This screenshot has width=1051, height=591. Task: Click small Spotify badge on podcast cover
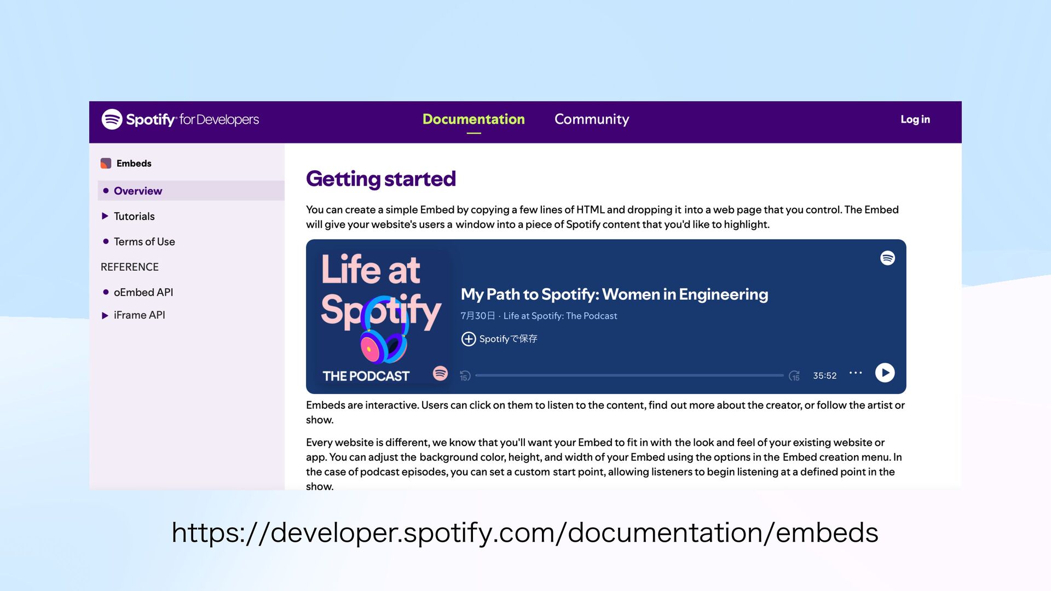click(x=440, y=373)
